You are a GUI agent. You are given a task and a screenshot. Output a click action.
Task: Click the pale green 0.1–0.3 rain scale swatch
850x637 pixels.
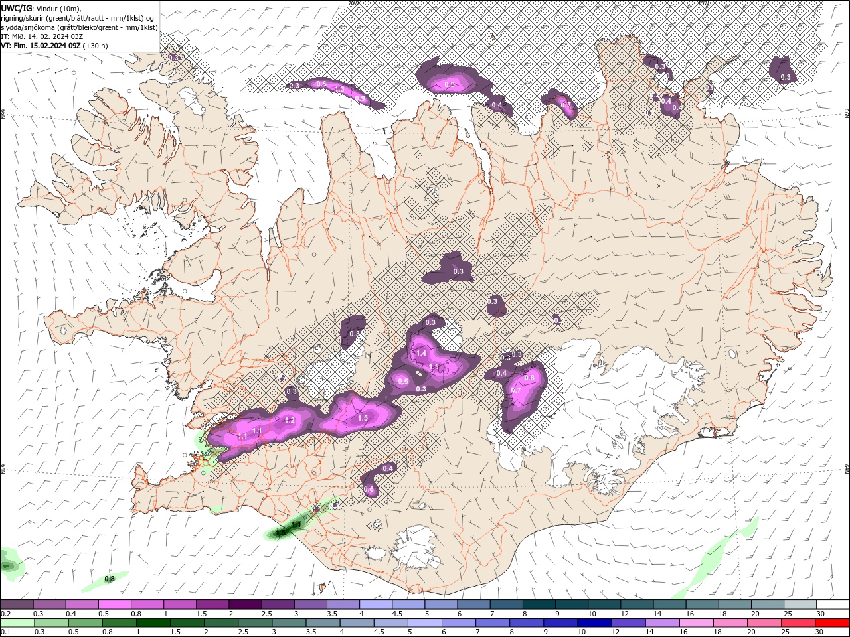[17, 623]
